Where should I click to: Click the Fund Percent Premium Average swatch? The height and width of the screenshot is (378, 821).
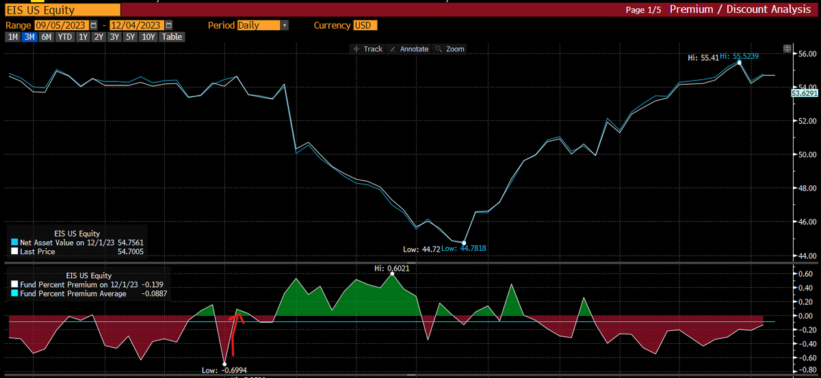pyautogui.click(x=14, y=293)
